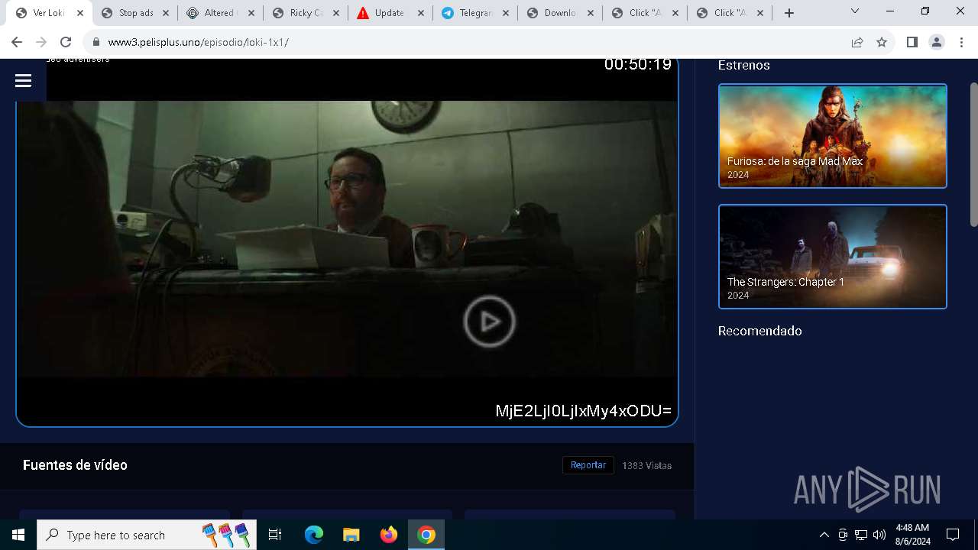This screenshot has height=550, width=978.
Task: Click the taskbar search box
Action: (x=147, y=535)
